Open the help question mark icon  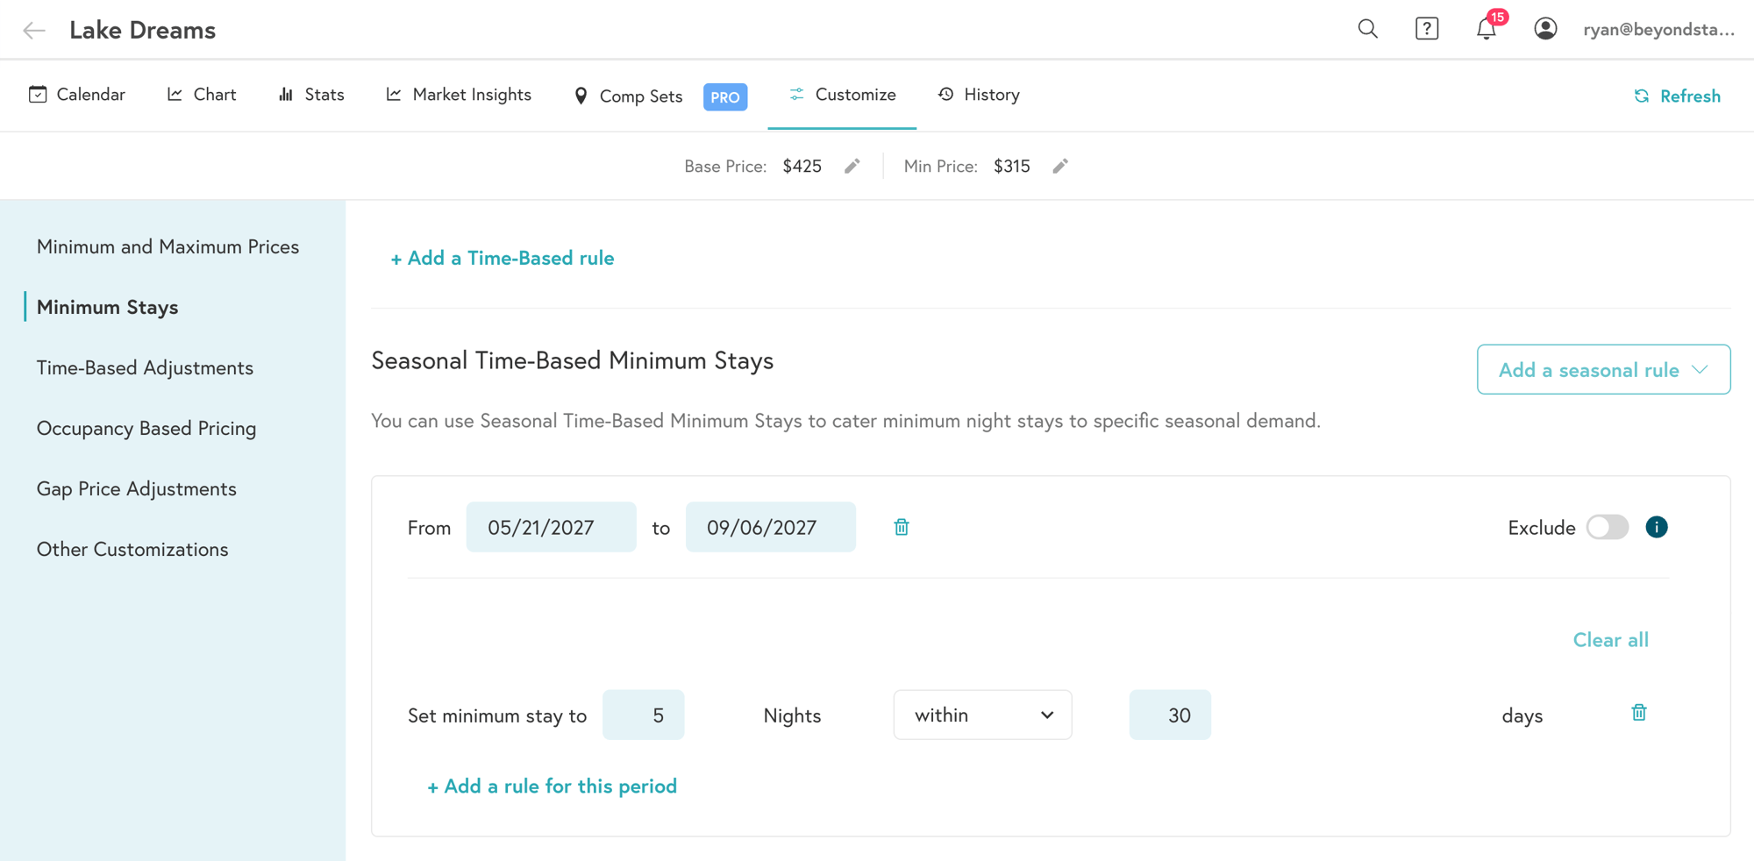pyautogui.click(x=1427, y=29)
